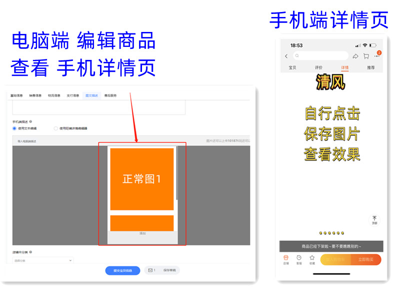Open the shopping cart icon
The image size is (400, 296).
click(366, 56)
